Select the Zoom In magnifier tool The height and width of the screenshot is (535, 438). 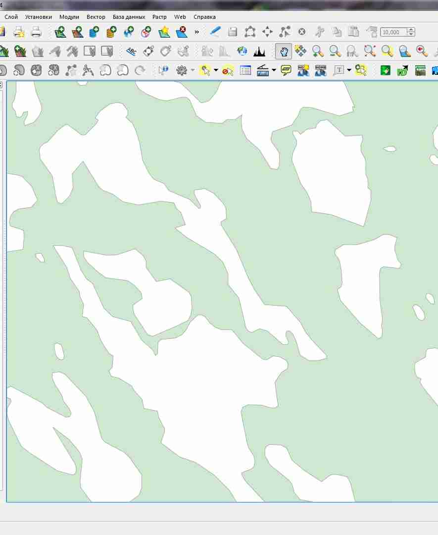click(318, 52)
